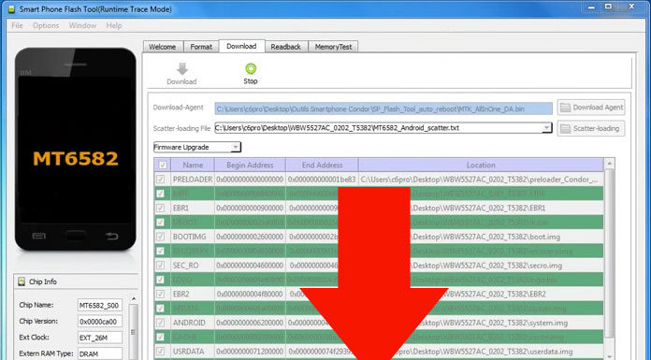
Task: Open the MemoryTest tab
Action: pyautogui.click(x=333, y=47)
